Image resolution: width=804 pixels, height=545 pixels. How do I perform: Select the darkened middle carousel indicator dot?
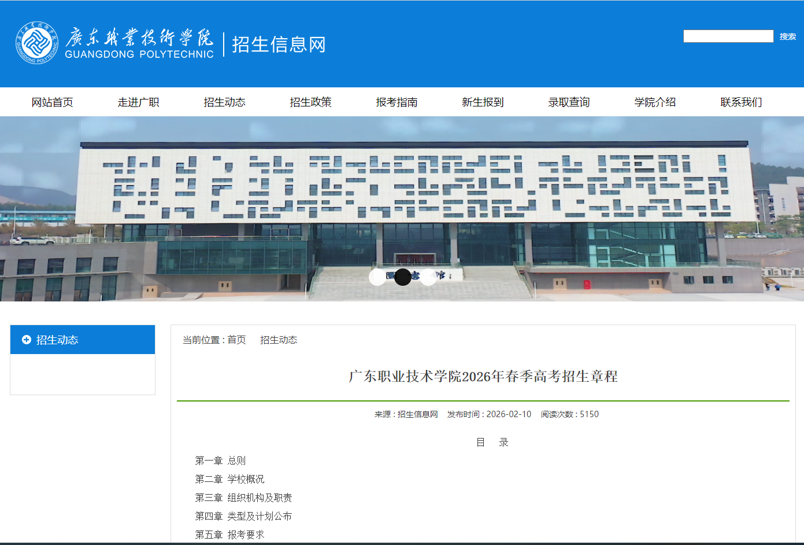point(402,277)
